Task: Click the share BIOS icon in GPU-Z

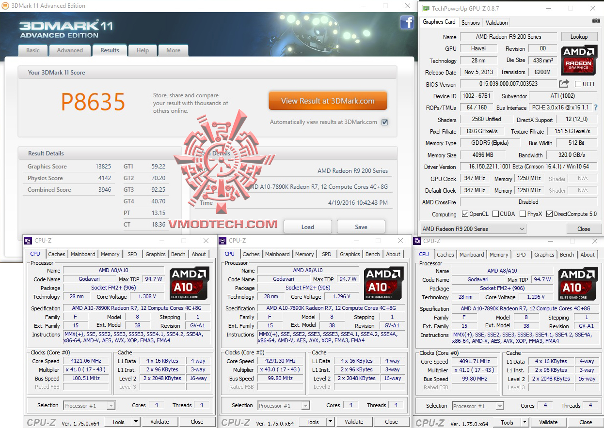Action: coord(564,84)
